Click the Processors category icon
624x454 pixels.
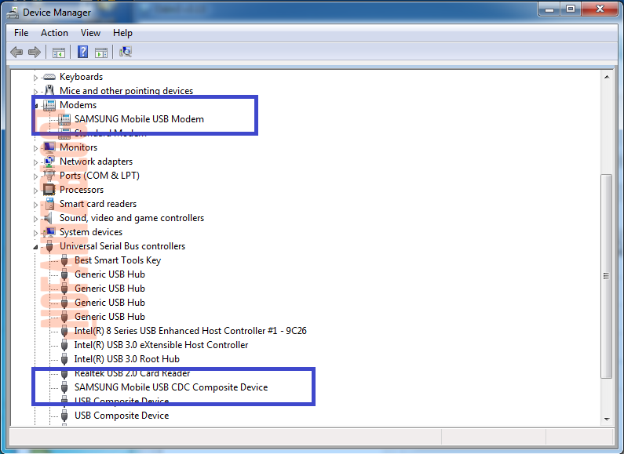pos(49,190)
